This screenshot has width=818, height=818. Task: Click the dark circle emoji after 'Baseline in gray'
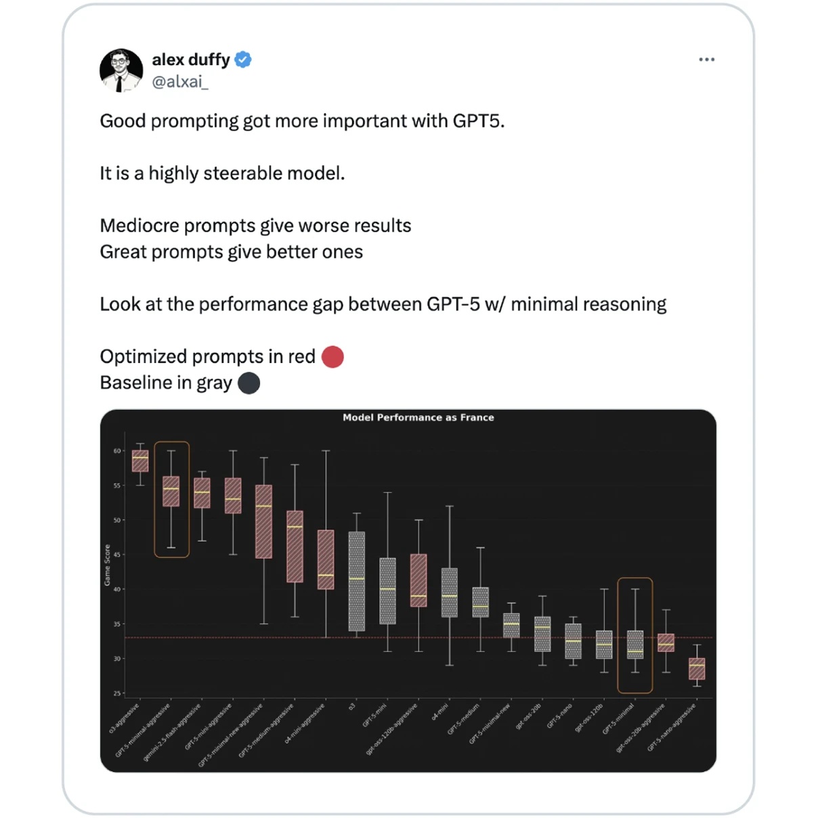coord(249,383)
